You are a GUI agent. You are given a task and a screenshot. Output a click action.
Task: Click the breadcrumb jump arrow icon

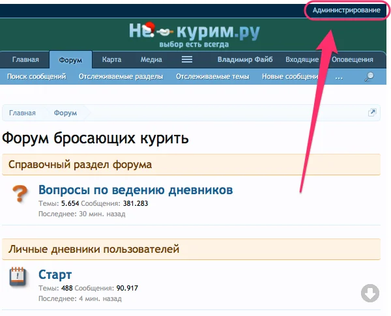click(372, 113)
